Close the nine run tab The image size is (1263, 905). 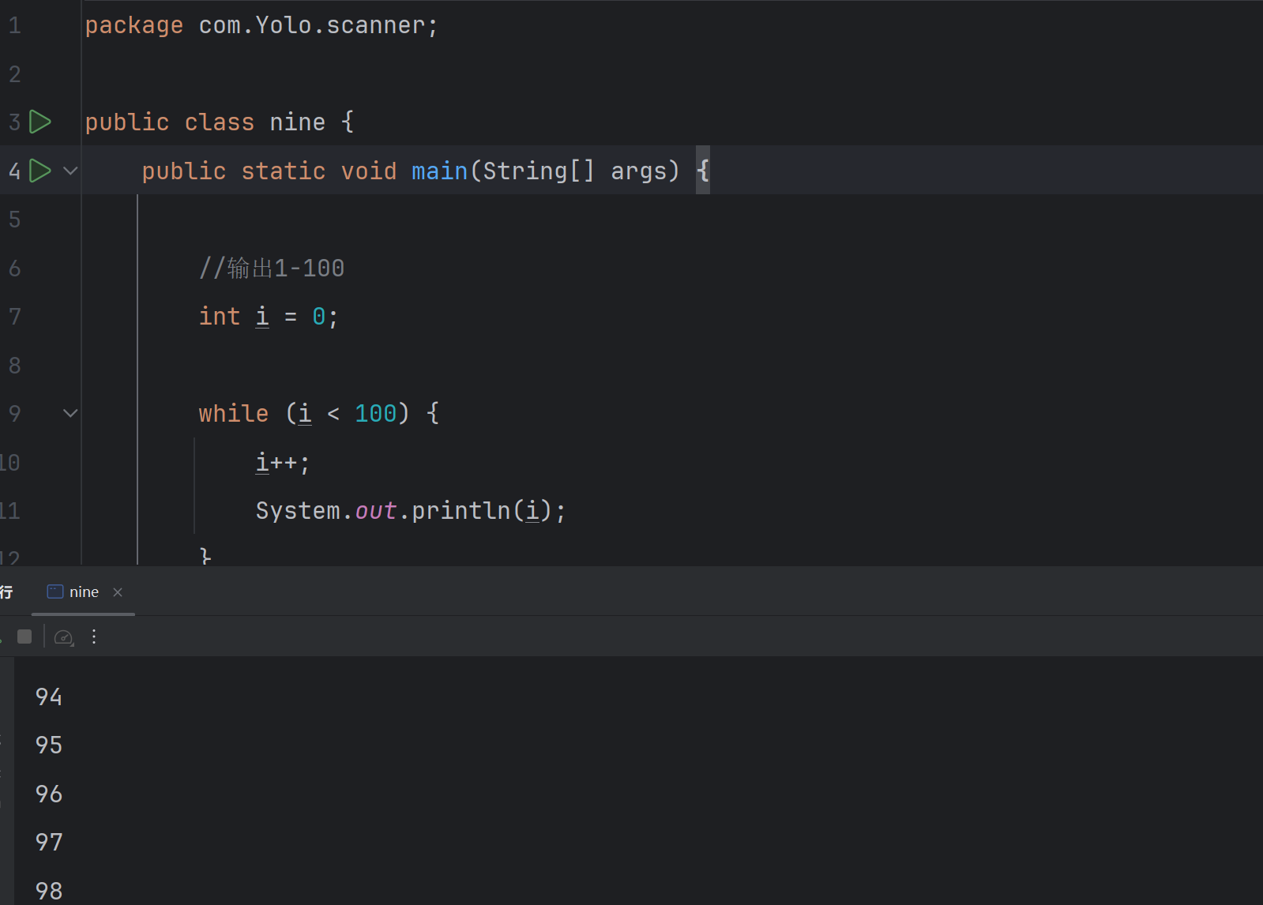[118, 592]
